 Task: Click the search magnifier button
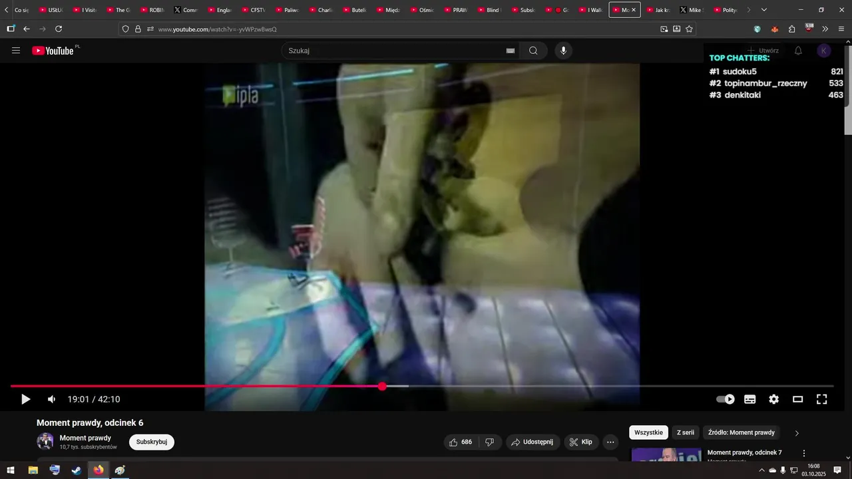pyautogui.click(x=533, y=51)
